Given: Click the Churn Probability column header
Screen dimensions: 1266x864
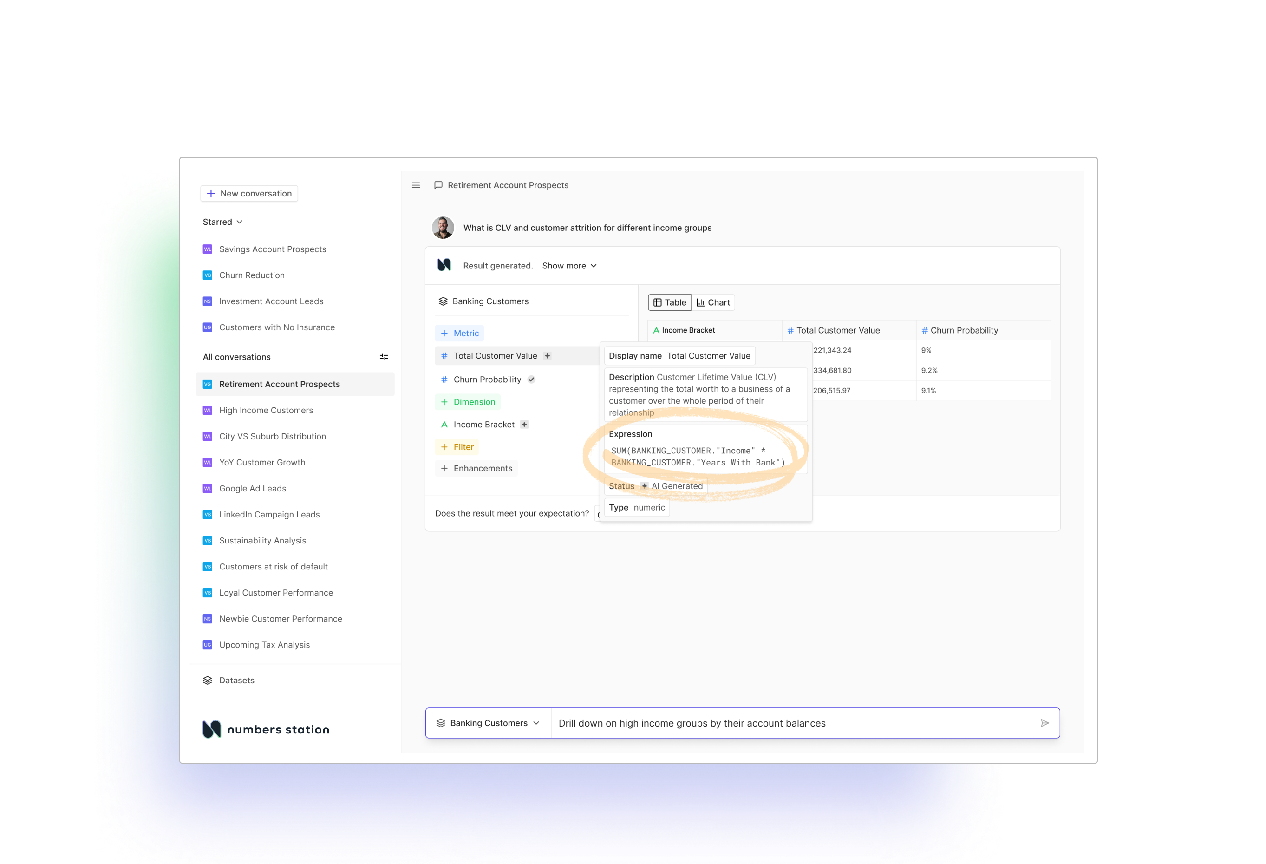Looking at the screenshot, I should coord(963,330).
